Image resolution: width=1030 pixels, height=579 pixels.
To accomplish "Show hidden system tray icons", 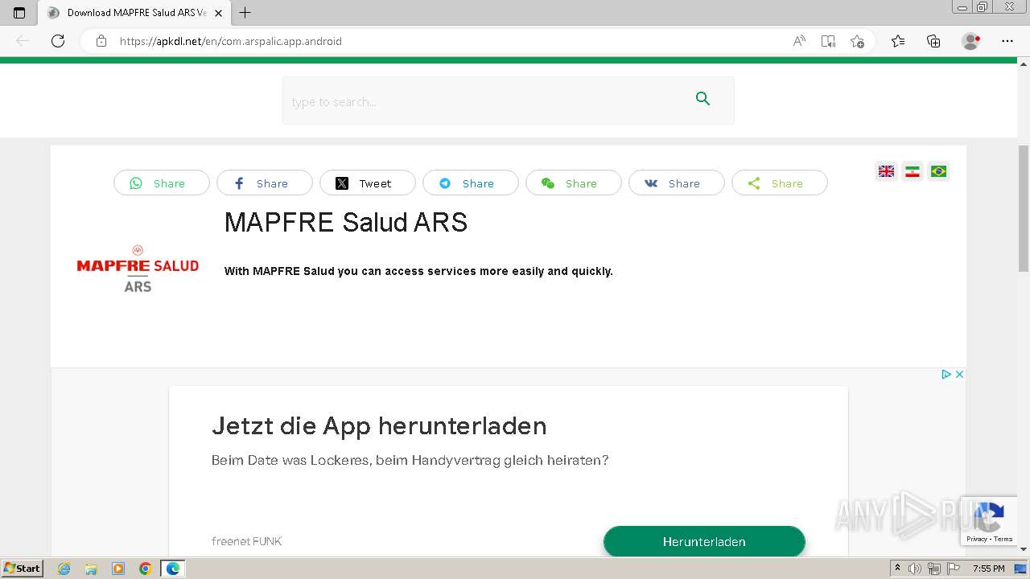I will [x=898, y=569].
